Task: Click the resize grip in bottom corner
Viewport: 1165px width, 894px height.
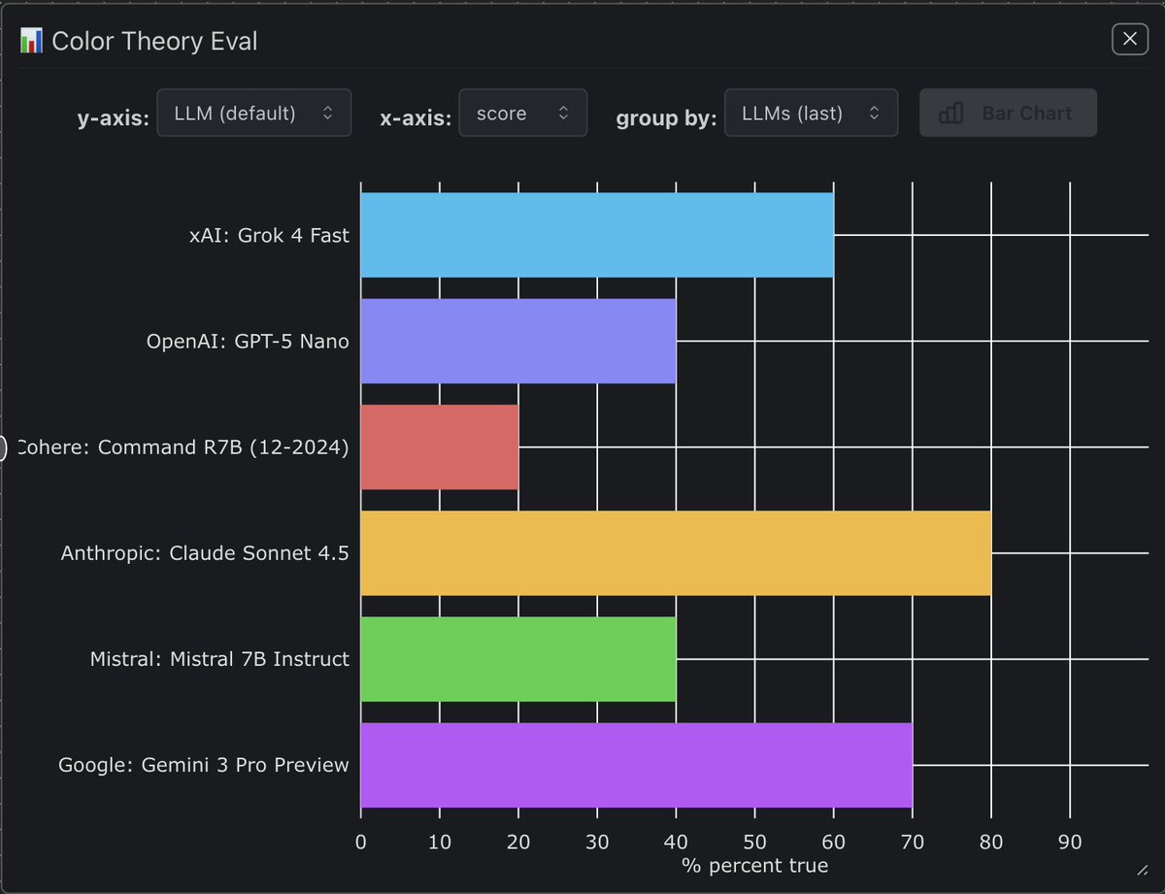Action: pyautogui.click(x=1142, y=870)
